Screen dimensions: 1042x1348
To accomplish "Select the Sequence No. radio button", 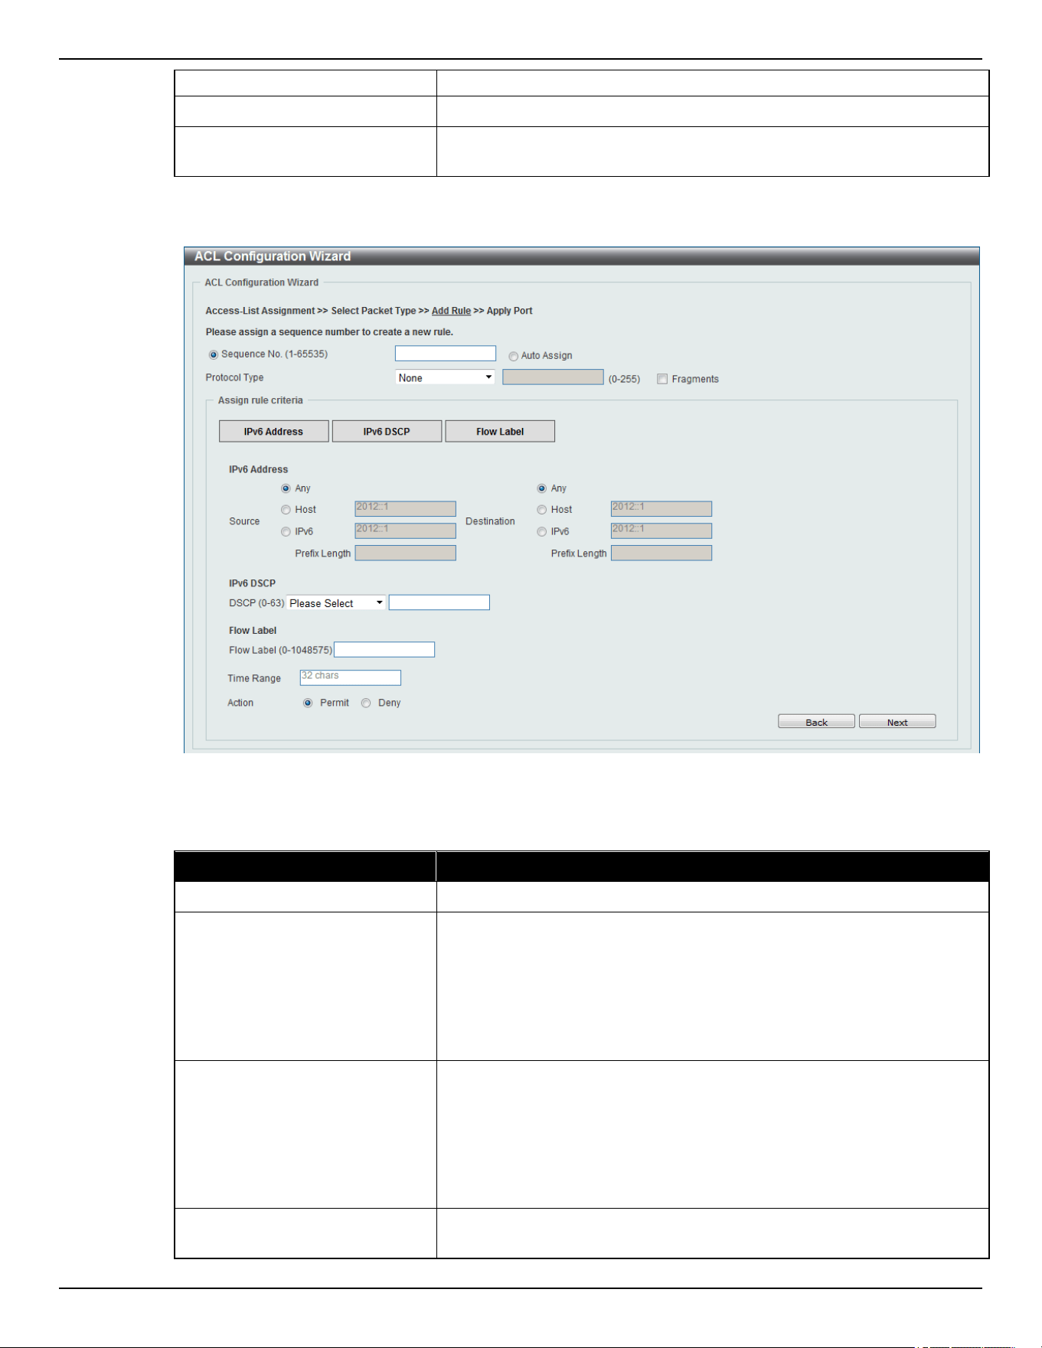I will tap(214, 355).
